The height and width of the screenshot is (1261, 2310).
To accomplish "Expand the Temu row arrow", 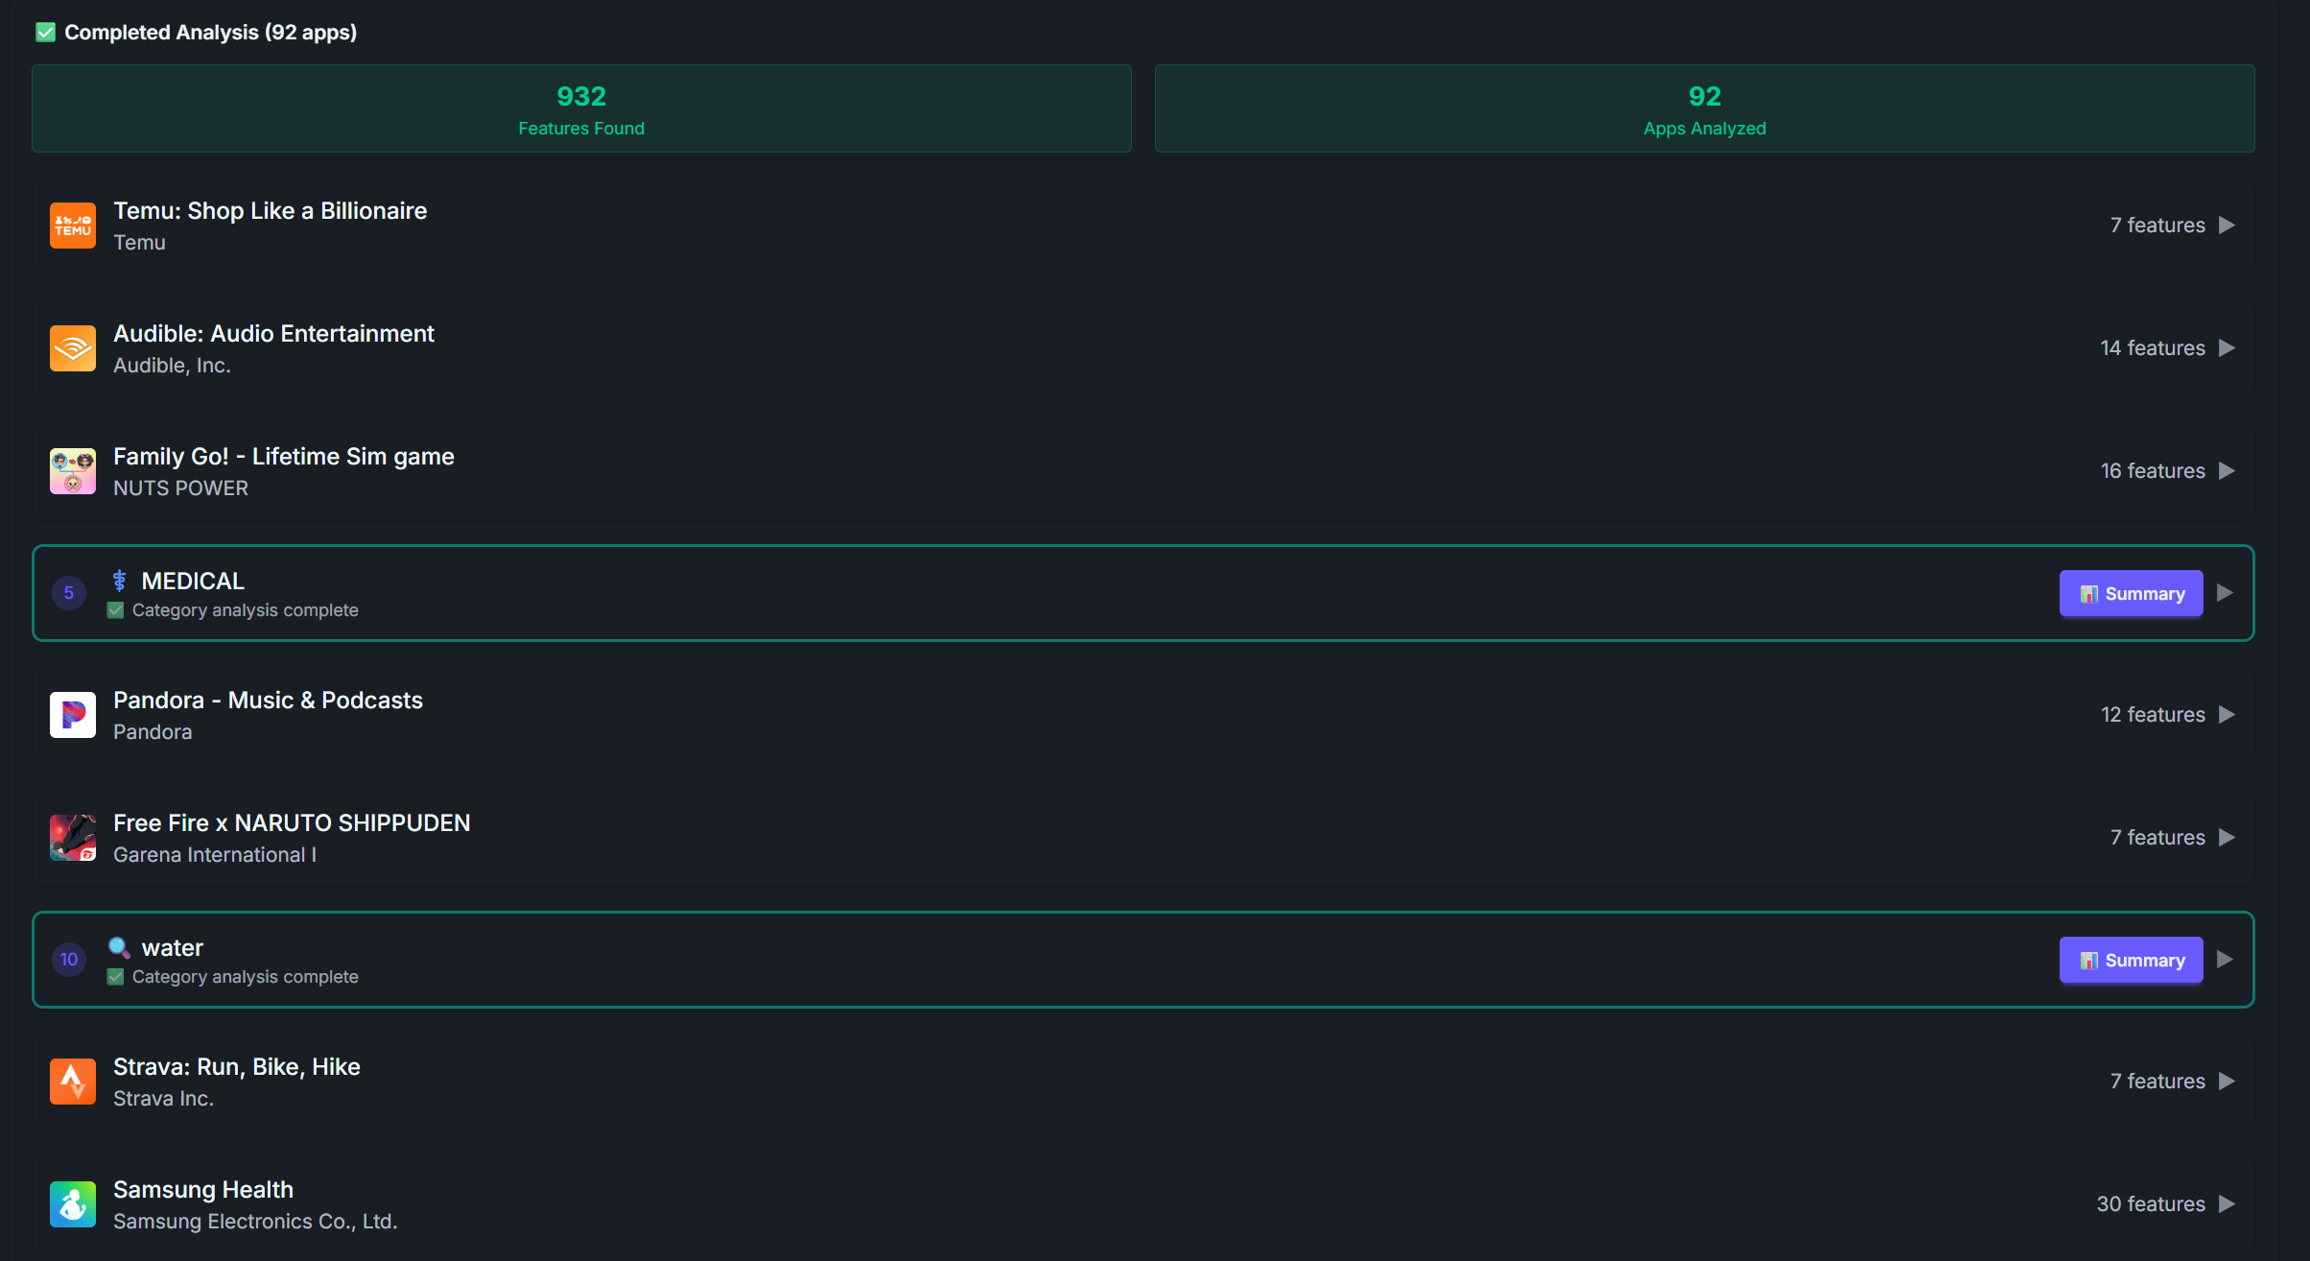I will coord(2227,226).
